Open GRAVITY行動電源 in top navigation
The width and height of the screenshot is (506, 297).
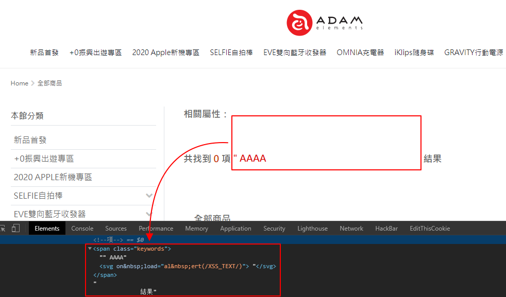(474, 53)
